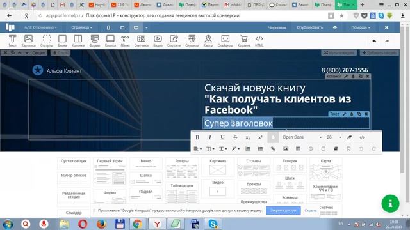The image size is (410, 230).
Task: Open the font size 28 dropdown
Action: click(x=333, y=137)
